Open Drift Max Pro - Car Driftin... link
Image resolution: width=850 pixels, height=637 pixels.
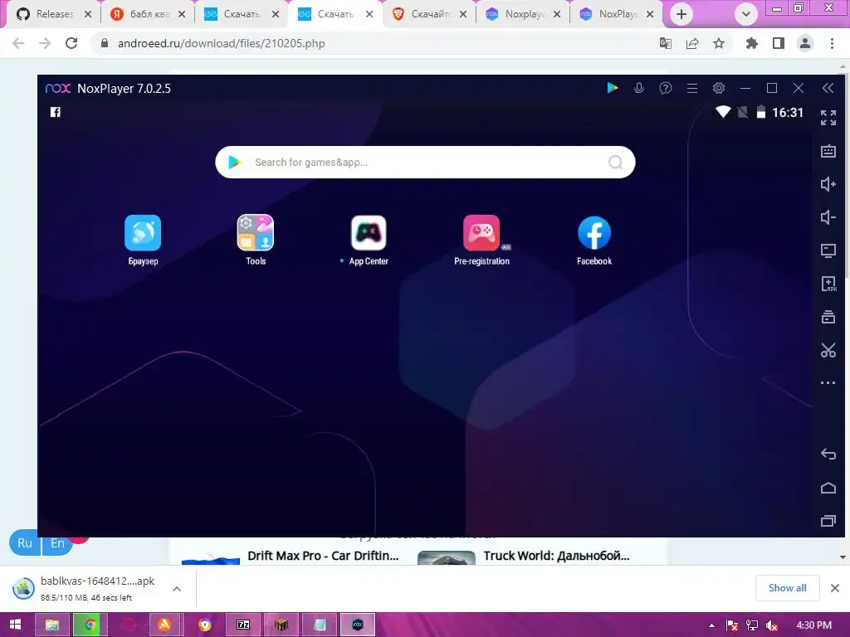323,556
